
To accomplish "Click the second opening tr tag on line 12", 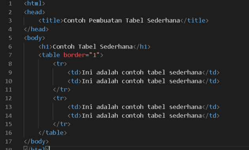I will pos(60,98).
